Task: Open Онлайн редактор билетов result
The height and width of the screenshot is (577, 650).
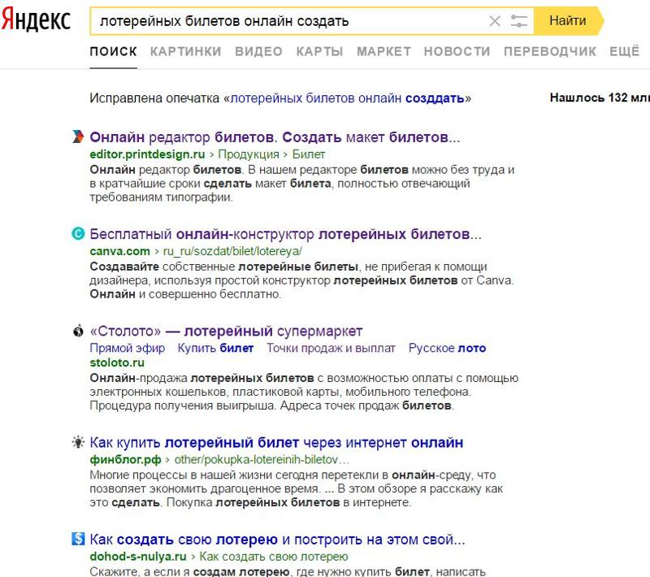Action: pos(275,137)
